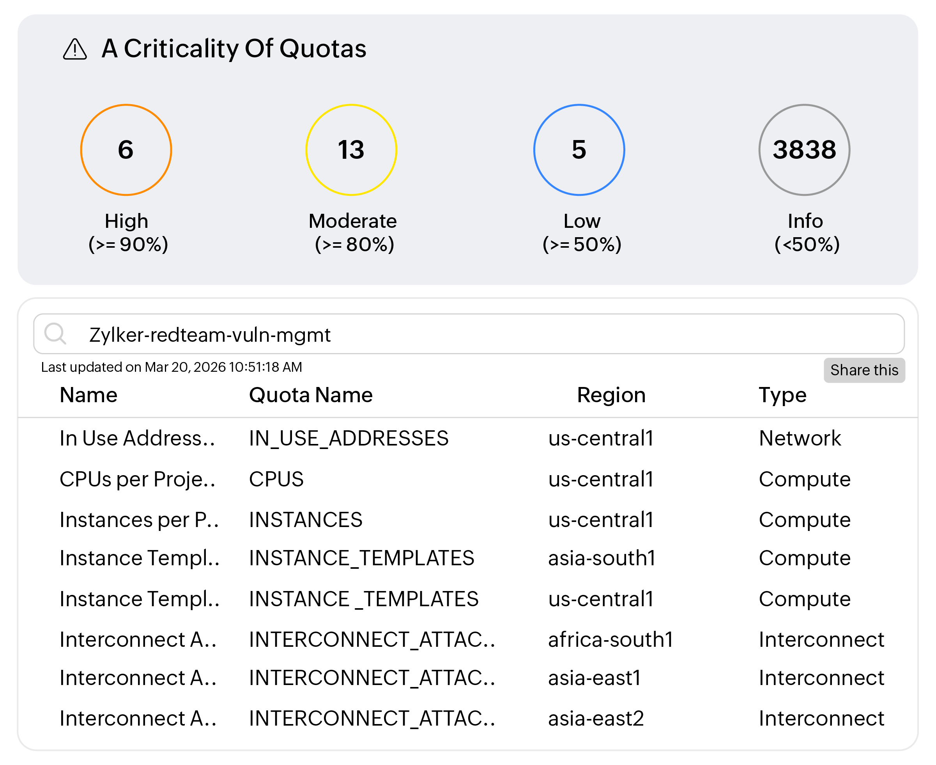
Task: Click Compute type in the CPUS row
Action: (x=805, y=479)
